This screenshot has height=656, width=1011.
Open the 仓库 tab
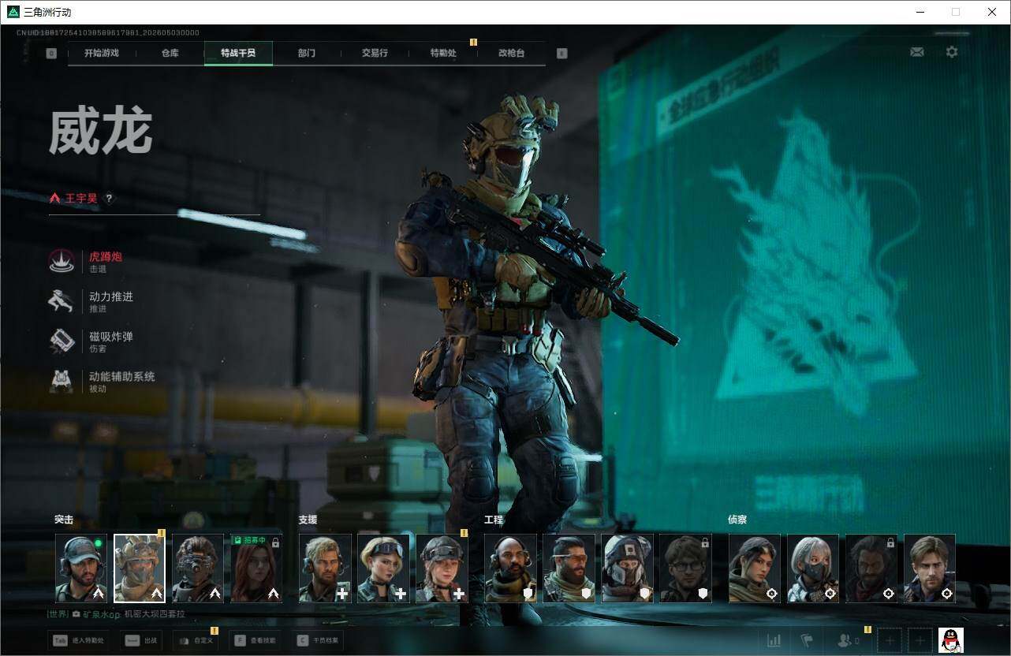coord(170,54)
